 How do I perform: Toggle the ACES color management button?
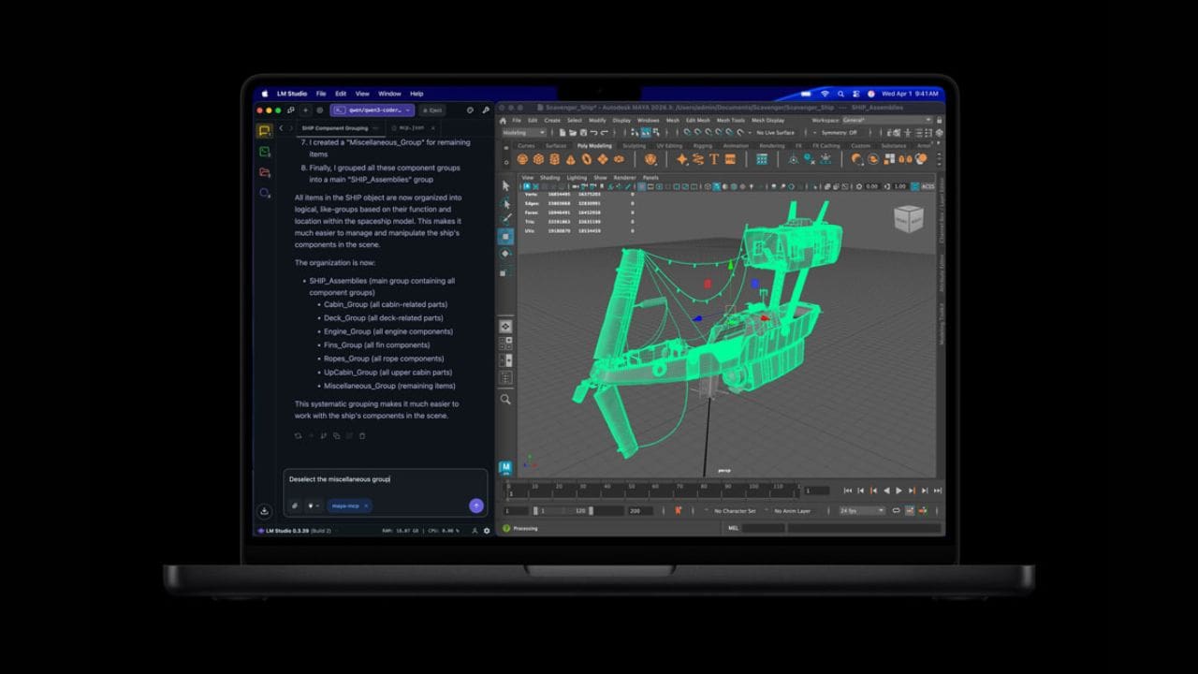coord(928,186)
